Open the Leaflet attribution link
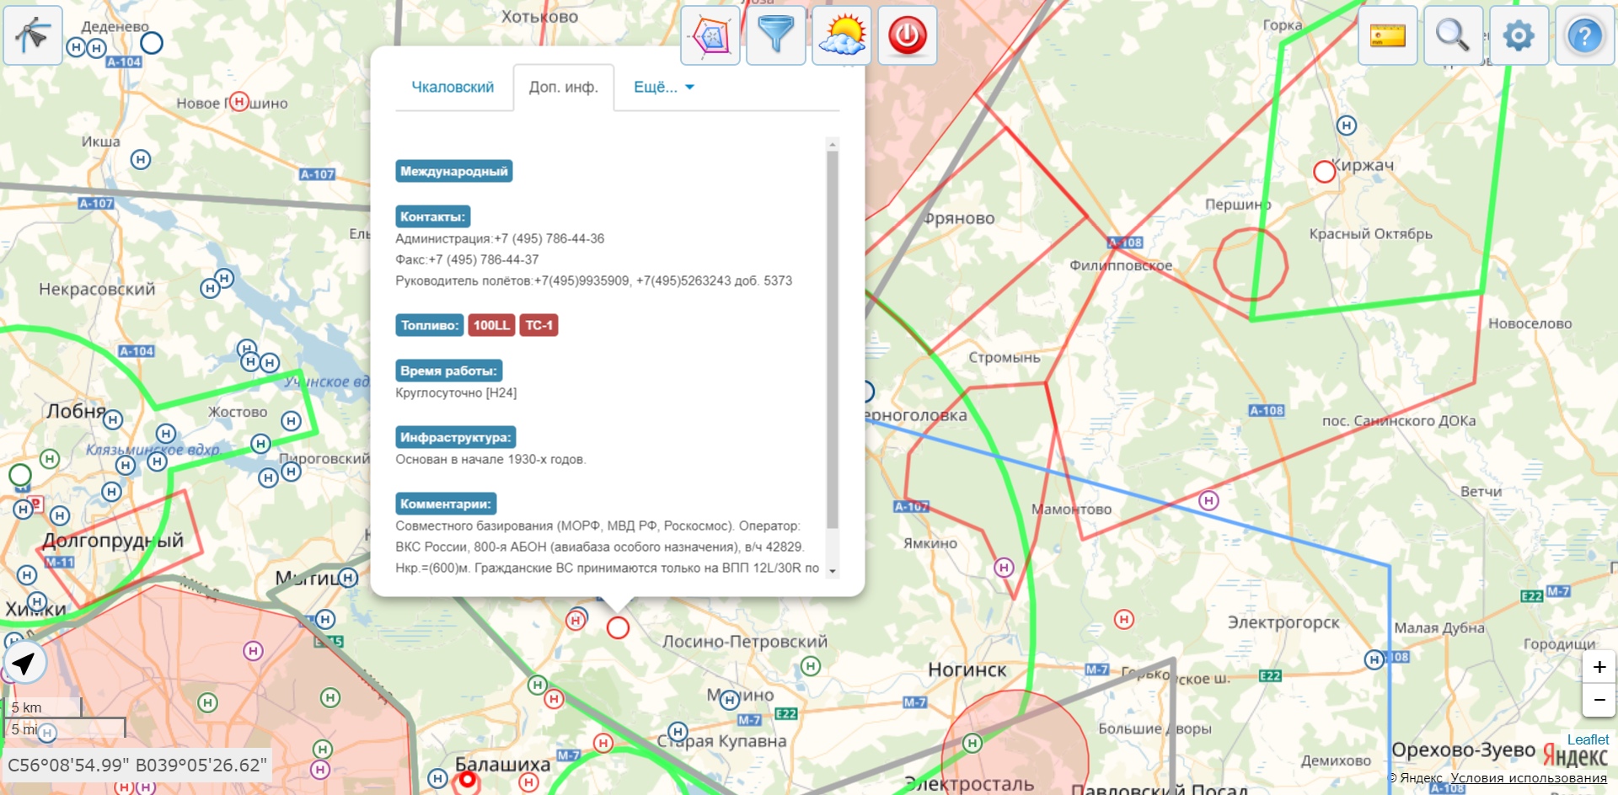The width and height of the screenshot is (1618, 795). 1588,739
